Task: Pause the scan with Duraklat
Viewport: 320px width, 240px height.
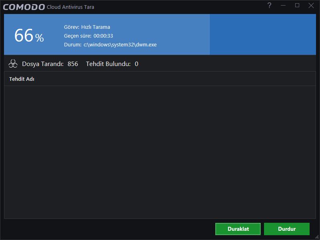Action: click(x=238, y=229)
